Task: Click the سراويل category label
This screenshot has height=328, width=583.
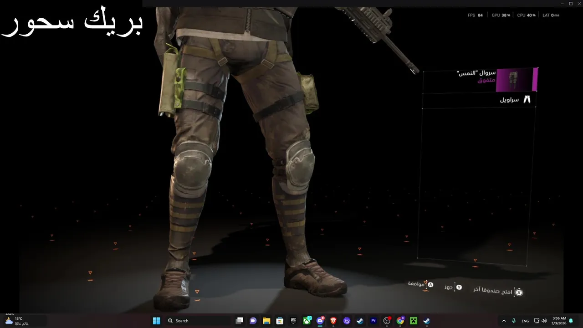Action: pyautogui.click(x=509, y=100)
